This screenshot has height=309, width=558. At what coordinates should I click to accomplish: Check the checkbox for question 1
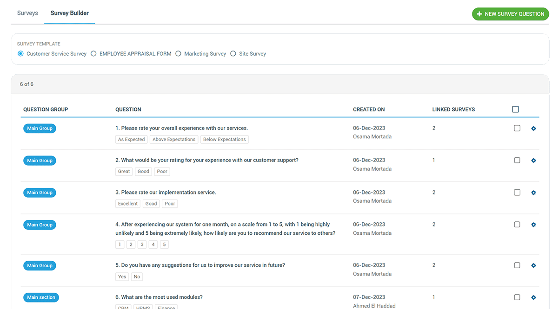(x=517, y=128)
